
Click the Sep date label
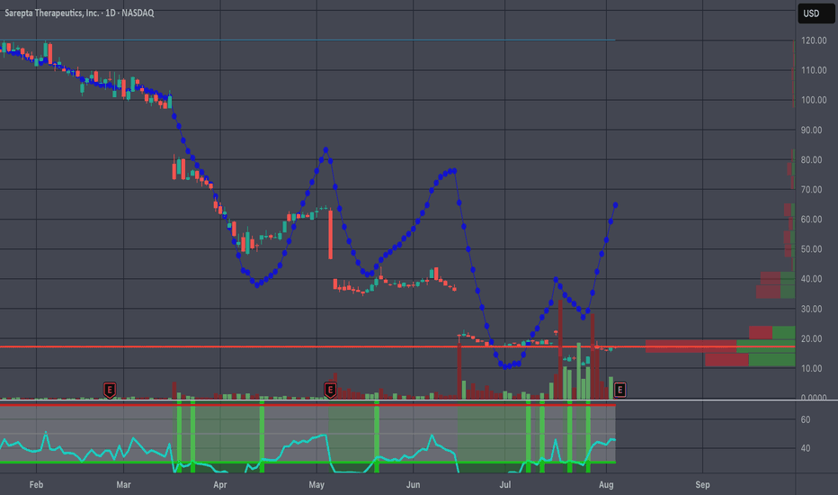703,485
